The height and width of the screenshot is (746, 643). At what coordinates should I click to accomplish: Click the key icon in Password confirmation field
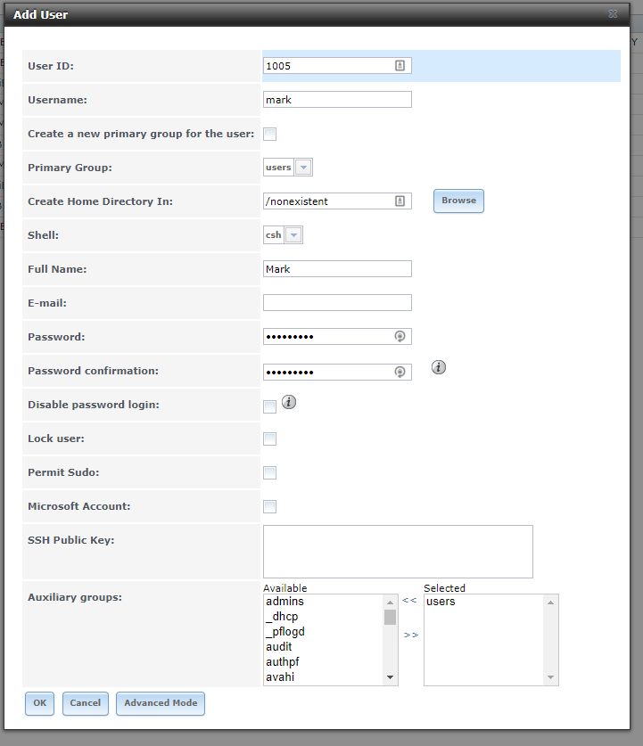pos(400,372)
